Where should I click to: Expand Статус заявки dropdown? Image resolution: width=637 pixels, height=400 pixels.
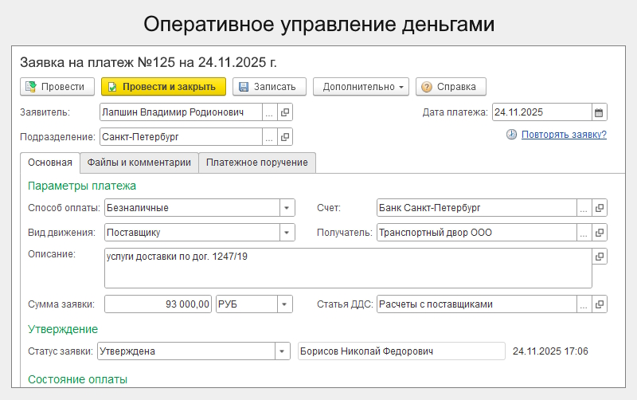point(282,351)
